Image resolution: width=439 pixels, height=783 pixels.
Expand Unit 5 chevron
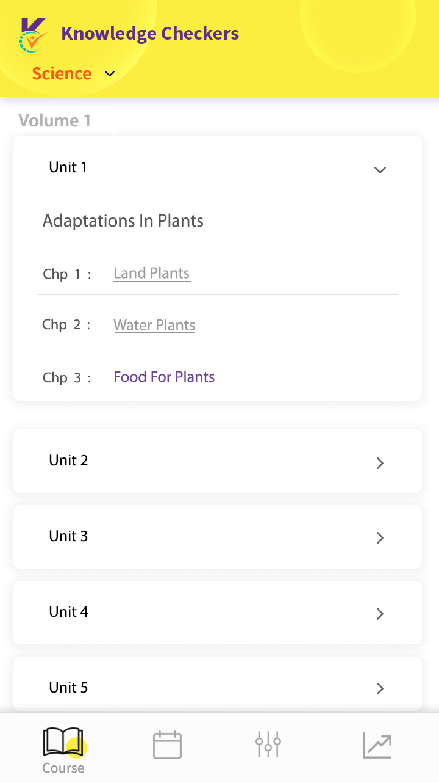click(x=380, y=688)
